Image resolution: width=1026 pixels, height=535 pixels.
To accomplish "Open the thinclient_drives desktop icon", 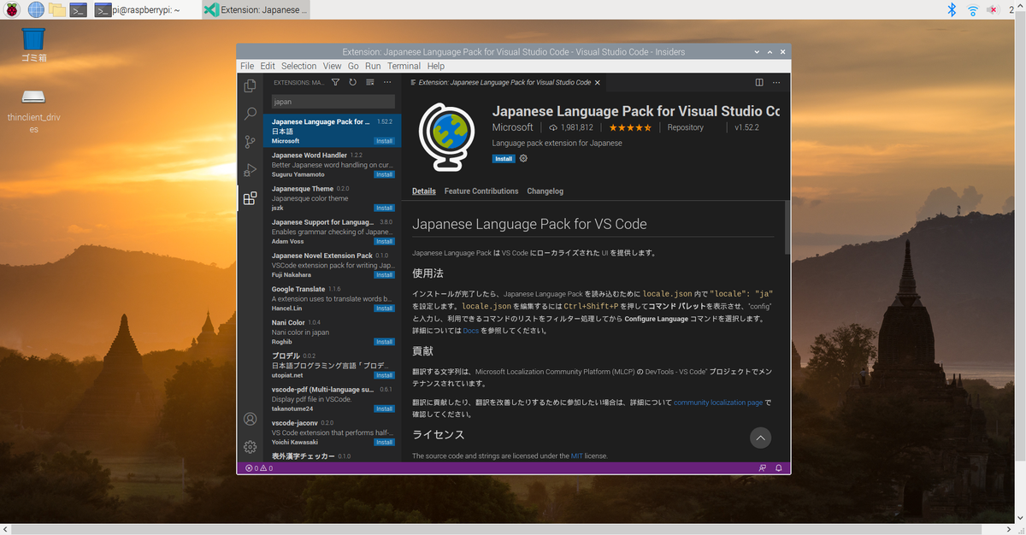I will (x=33, y=111).
